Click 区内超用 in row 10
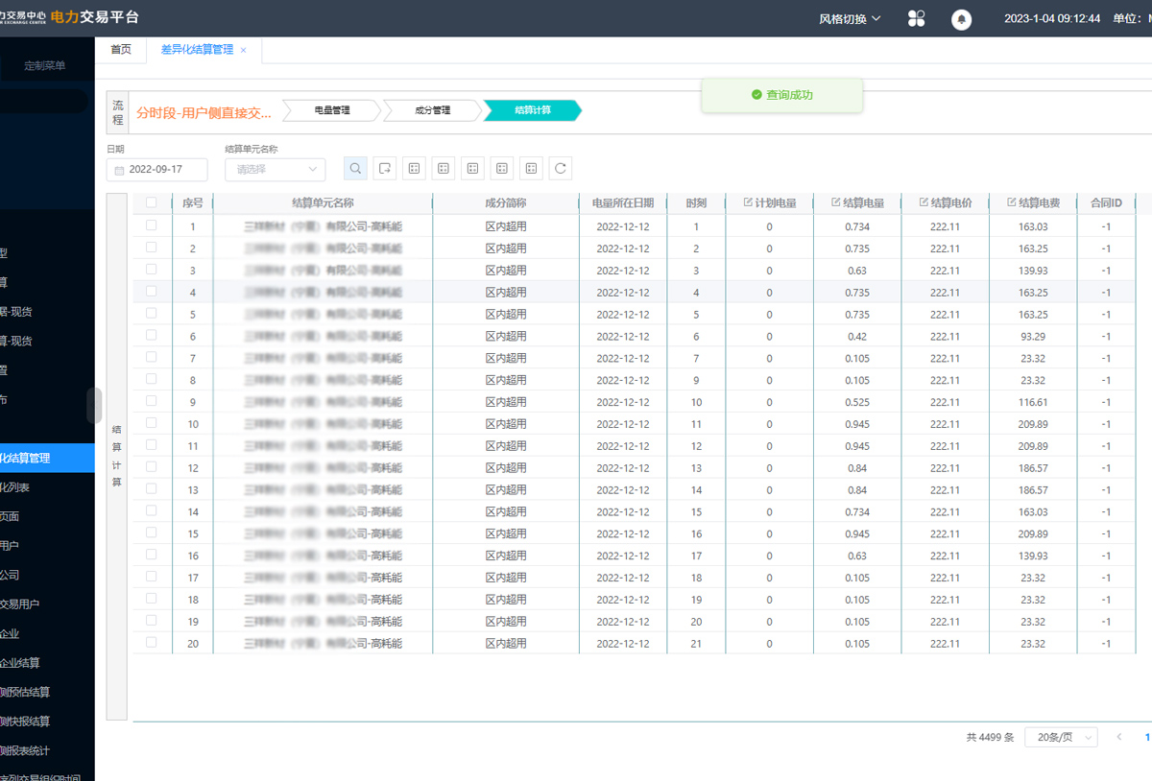 506,424
